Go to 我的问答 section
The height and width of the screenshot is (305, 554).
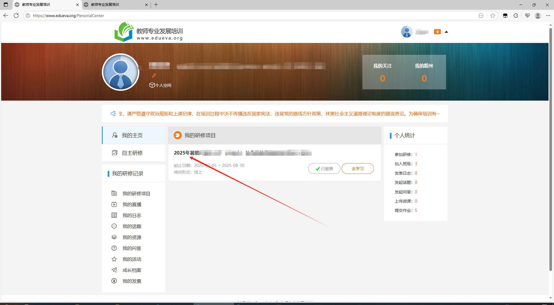click(x=132, y=248)
